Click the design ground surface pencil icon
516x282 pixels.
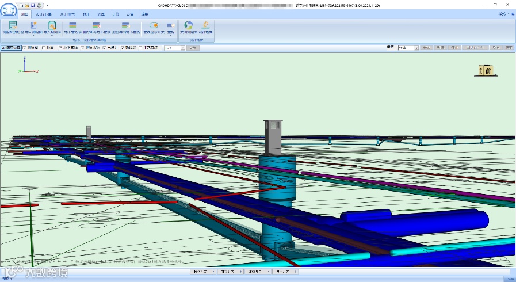(x=206, y=25)
